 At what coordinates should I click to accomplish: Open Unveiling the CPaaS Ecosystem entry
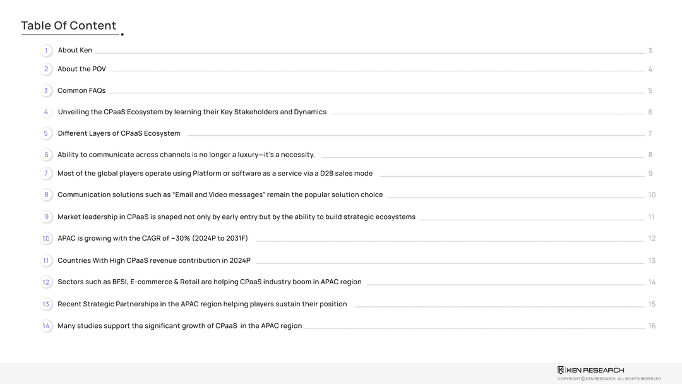click(x=192, y=112)
